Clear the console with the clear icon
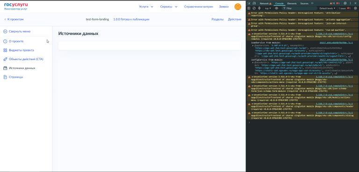The width and height of the screenshot is (359, 172). [x=254, y=8]
